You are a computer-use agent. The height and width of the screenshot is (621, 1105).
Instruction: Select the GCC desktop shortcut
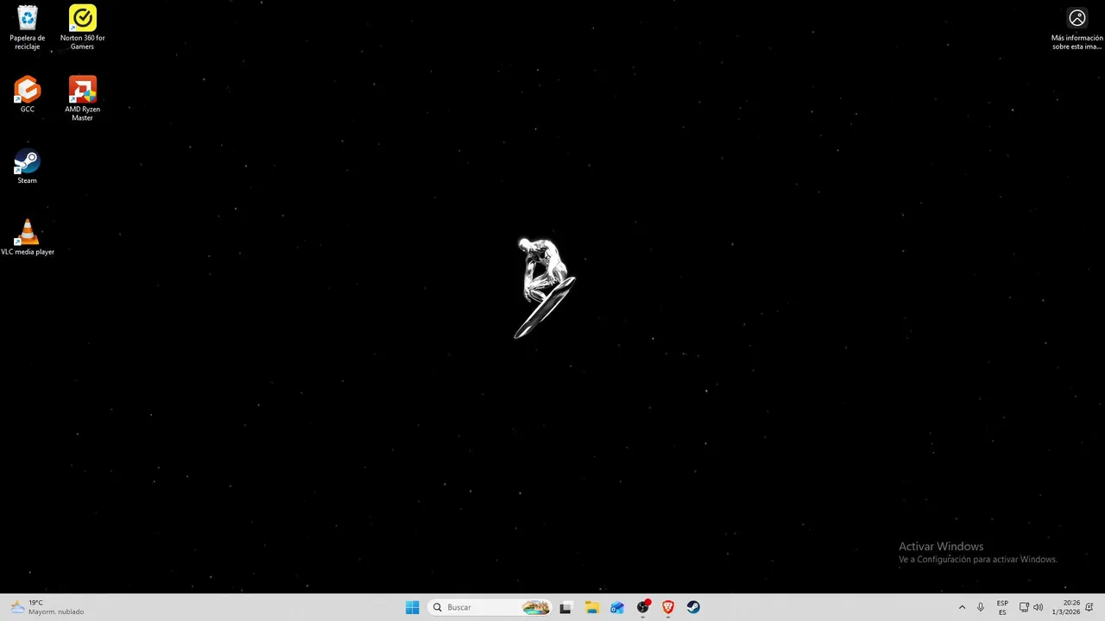click(28, 95)
